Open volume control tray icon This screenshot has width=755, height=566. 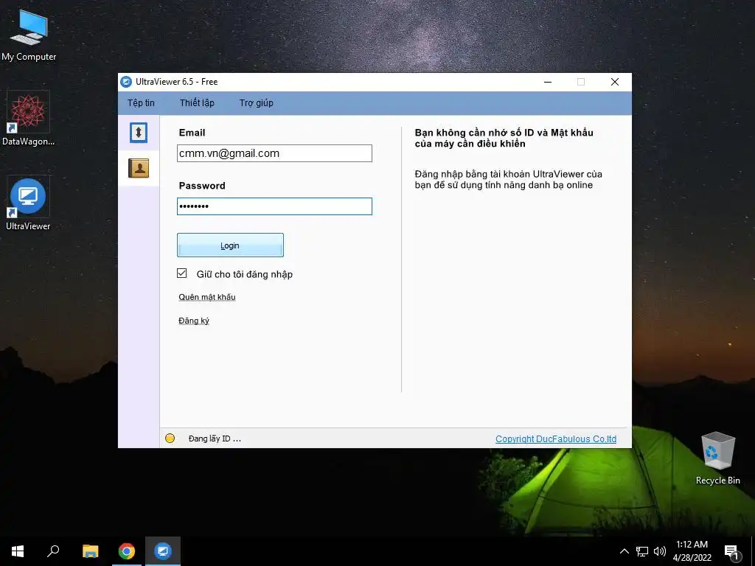[660, 551]
